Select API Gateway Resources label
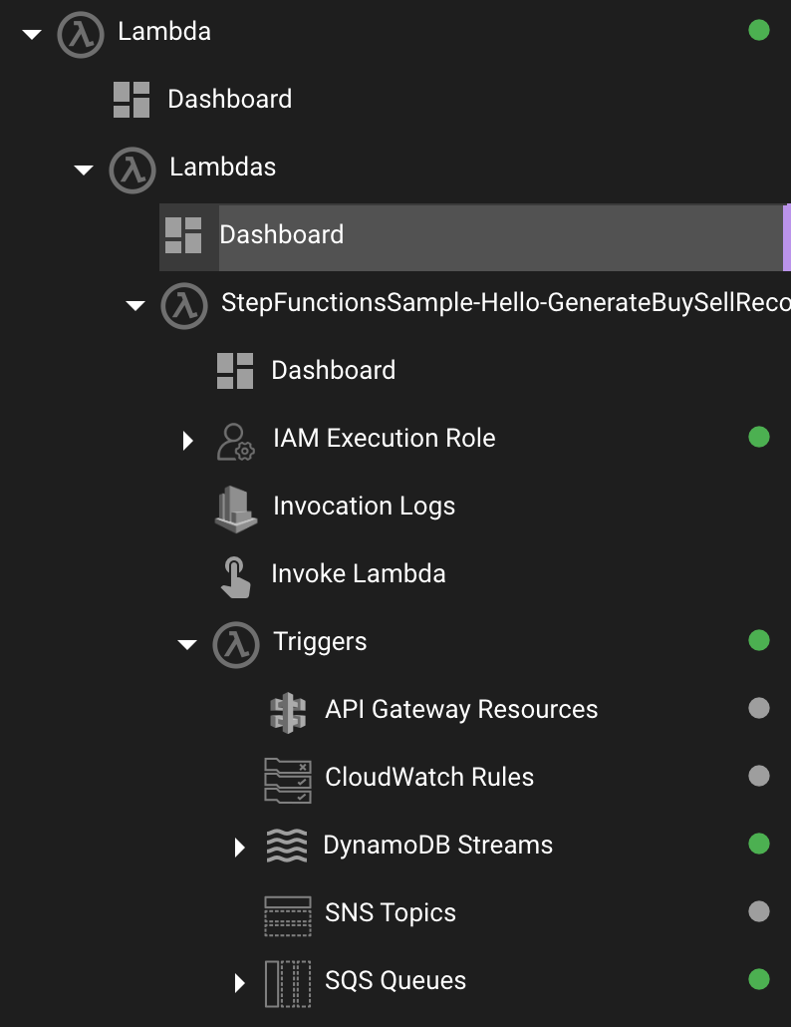791x1027 pixels. 461,709
